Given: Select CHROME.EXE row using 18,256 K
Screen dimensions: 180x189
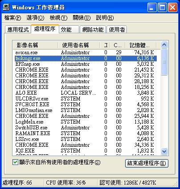Looking at the screenshot, I should pos(86,87).
